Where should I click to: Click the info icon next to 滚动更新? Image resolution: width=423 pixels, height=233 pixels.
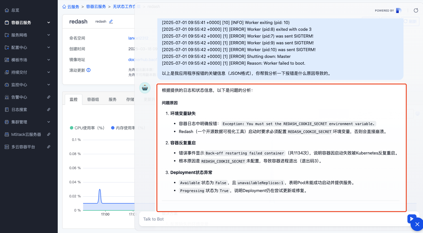[x=89, y=70]
